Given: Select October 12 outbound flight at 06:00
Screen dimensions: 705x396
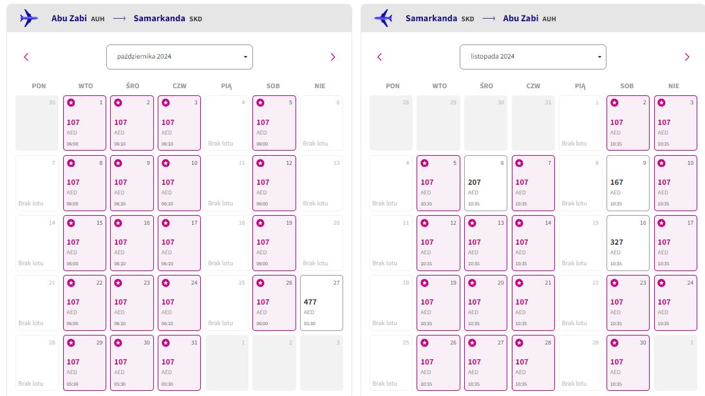Looking at the screenshot, I should 274,183.
